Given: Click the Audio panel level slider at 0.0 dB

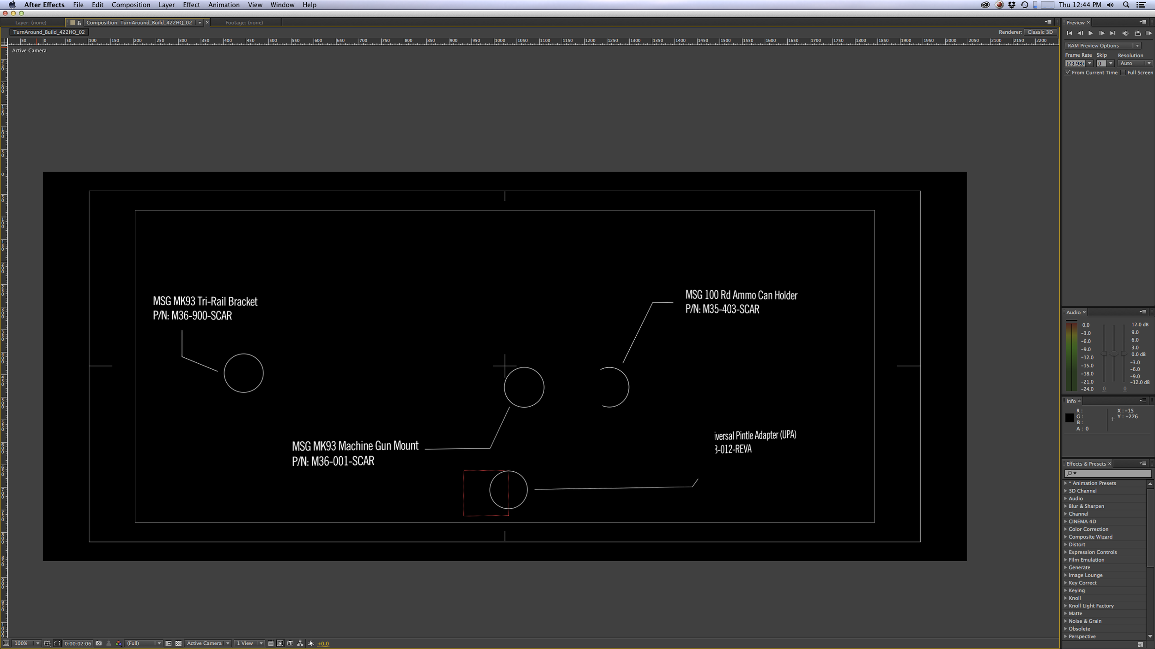Looking at the screenshot, I should [1114, 354].
